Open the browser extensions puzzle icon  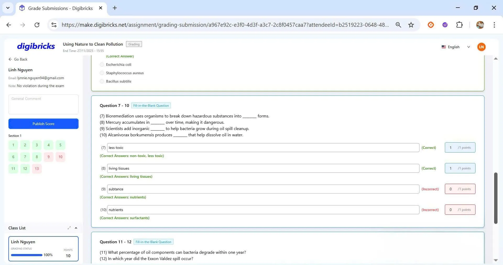pyautogui.click(x=459, y=25)
